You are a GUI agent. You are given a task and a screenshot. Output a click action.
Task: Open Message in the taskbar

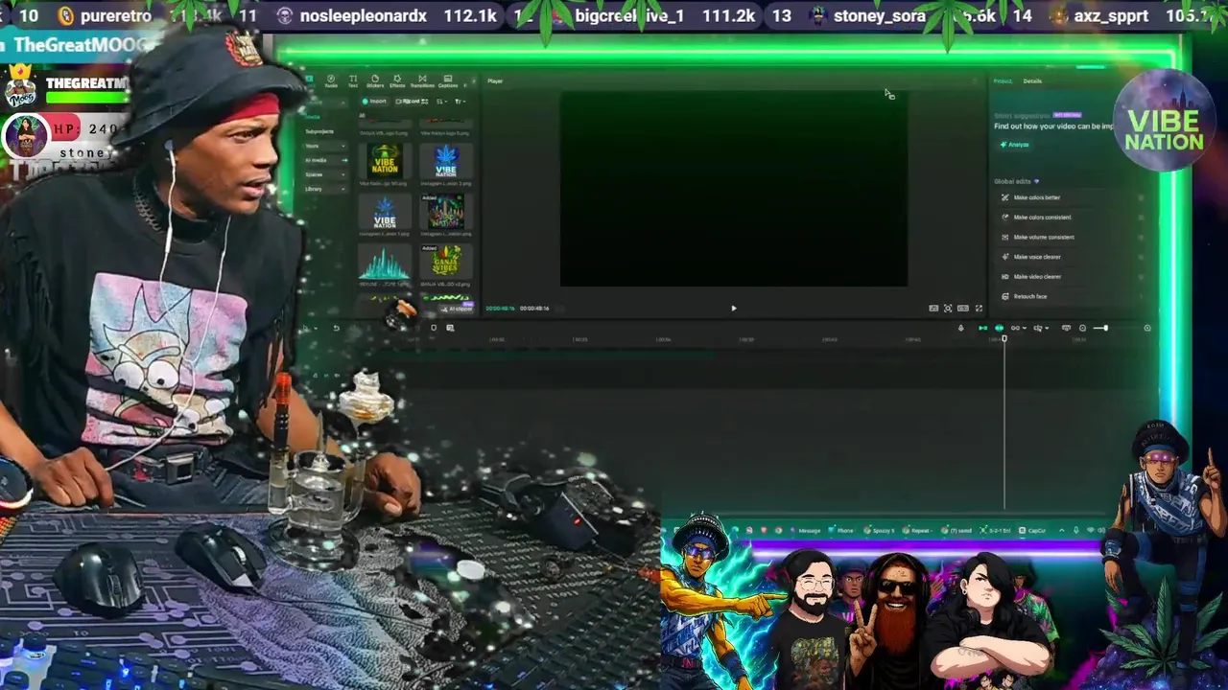click(806, 530)
